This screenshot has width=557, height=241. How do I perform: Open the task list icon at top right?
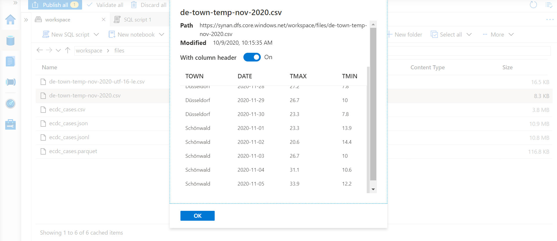(549, 5)
